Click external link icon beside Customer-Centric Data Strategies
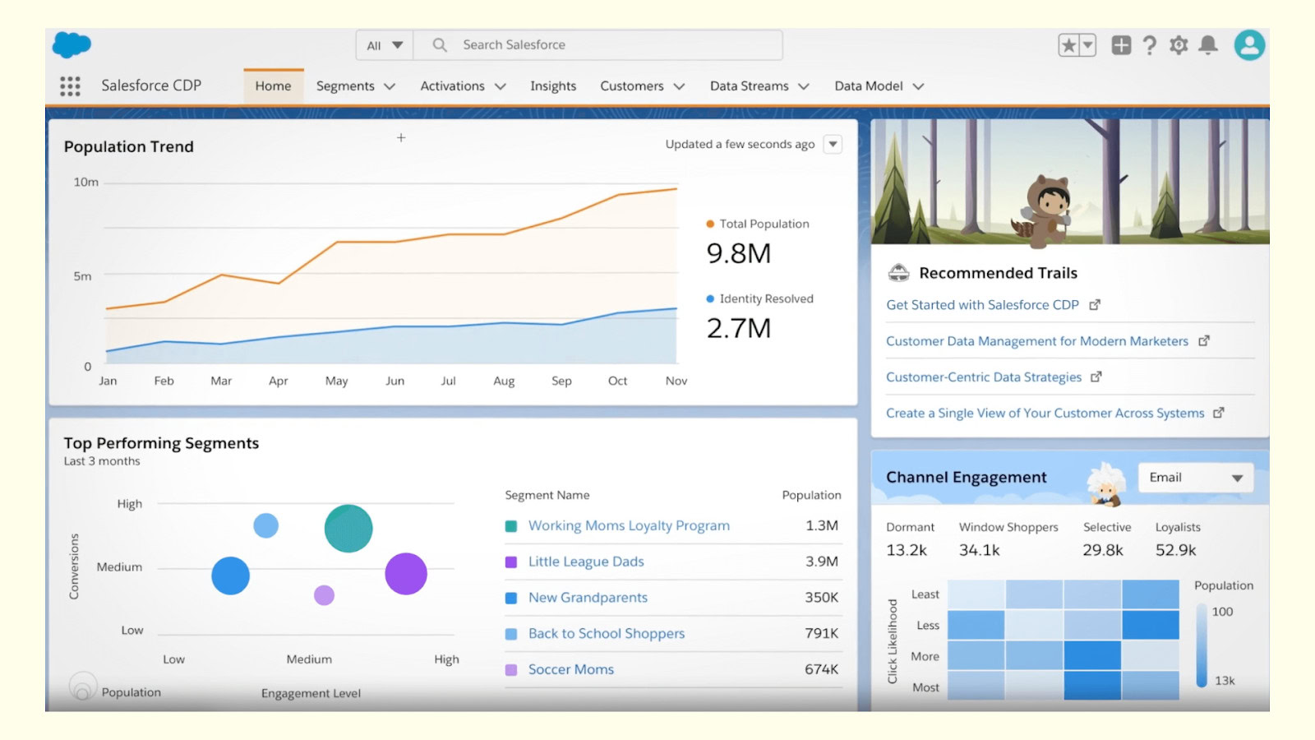1315x740 pixels. [x=1096, y=377]
